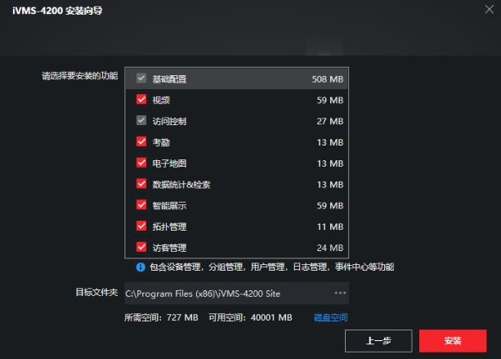Open the 磁盘空间 link
Screen dimensions: 501x359
click(331, 317)
